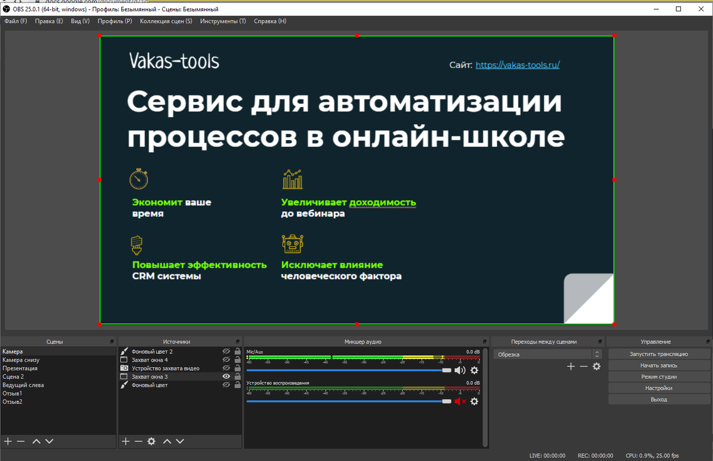Remove the selected source with the minus icon

tap(138, 441)
